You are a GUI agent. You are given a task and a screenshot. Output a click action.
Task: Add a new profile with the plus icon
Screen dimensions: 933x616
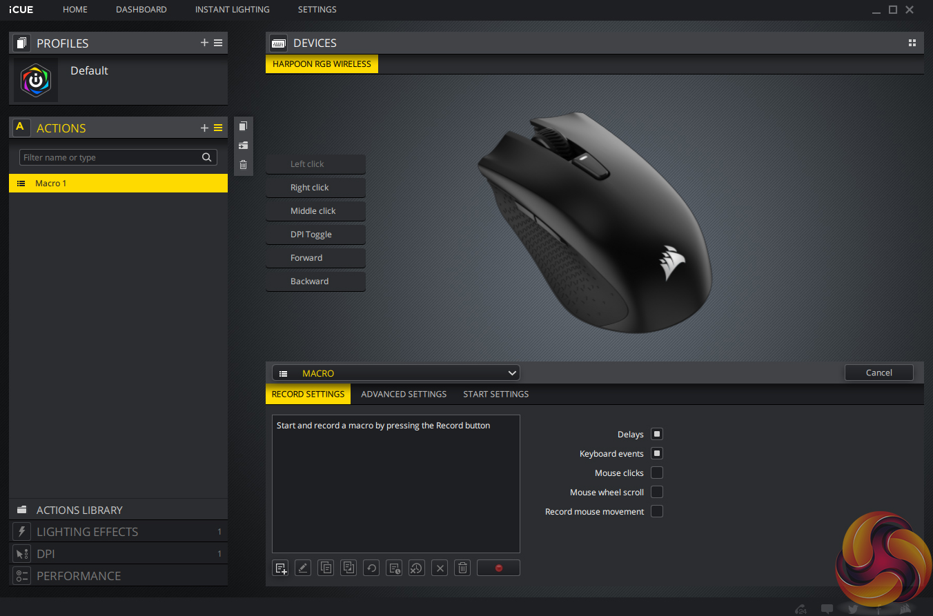click(x=204, y=43)
